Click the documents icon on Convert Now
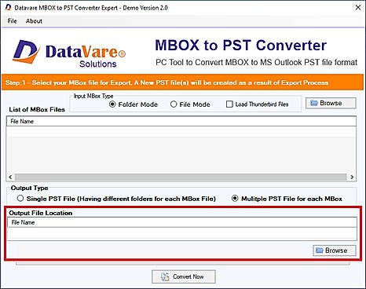The height and width of the screenshot is (289, 366). pos(165,276)
